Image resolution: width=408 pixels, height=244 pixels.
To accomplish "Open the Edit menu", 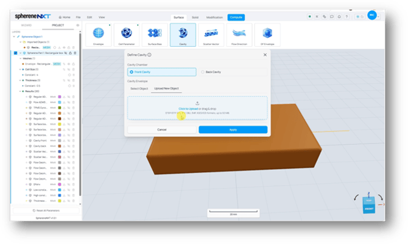I will (x=90, y=17).
